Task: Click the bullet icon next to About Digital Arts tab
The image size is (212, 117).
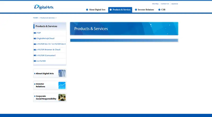Action: pyautogui.click(x=87, y=10)
